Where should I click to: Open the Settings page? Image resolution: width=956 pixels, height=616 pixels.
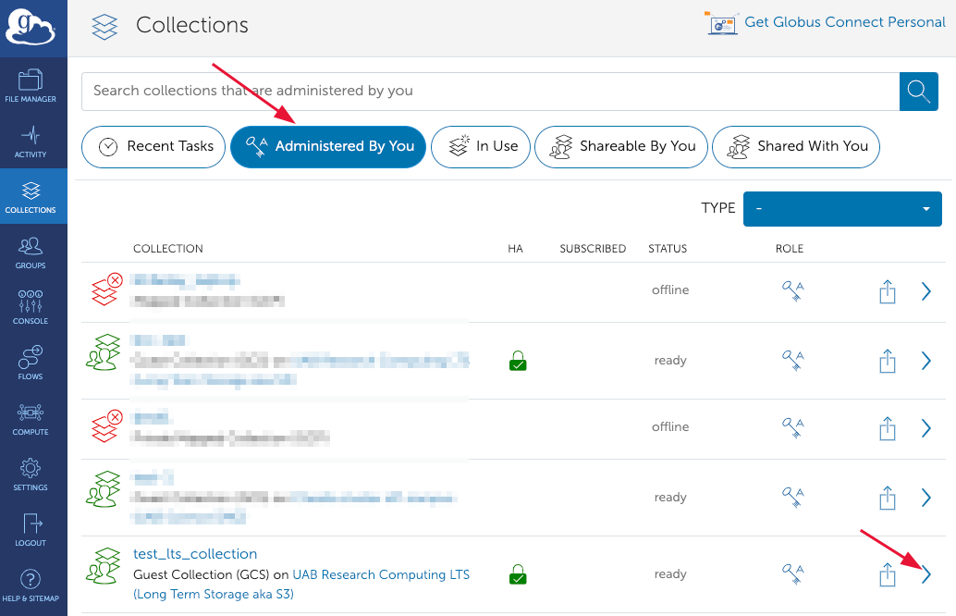pyautogui.click(x=31, y=474)
